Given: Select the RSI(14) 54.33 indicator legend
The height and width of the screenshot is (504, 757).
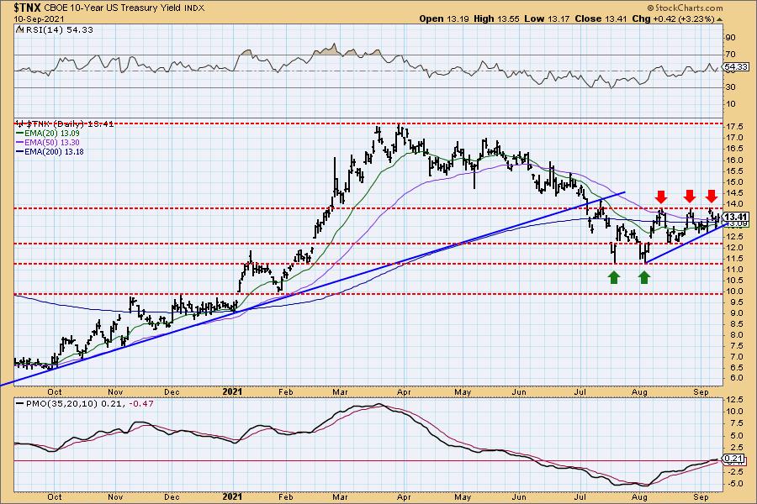Looking at the screenshot, I should click(59, 30).
